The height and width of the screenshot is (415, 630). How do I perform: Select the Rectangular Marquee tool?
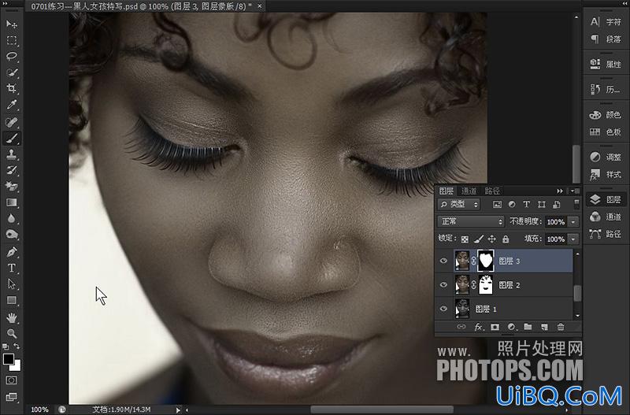click(12, 41)
